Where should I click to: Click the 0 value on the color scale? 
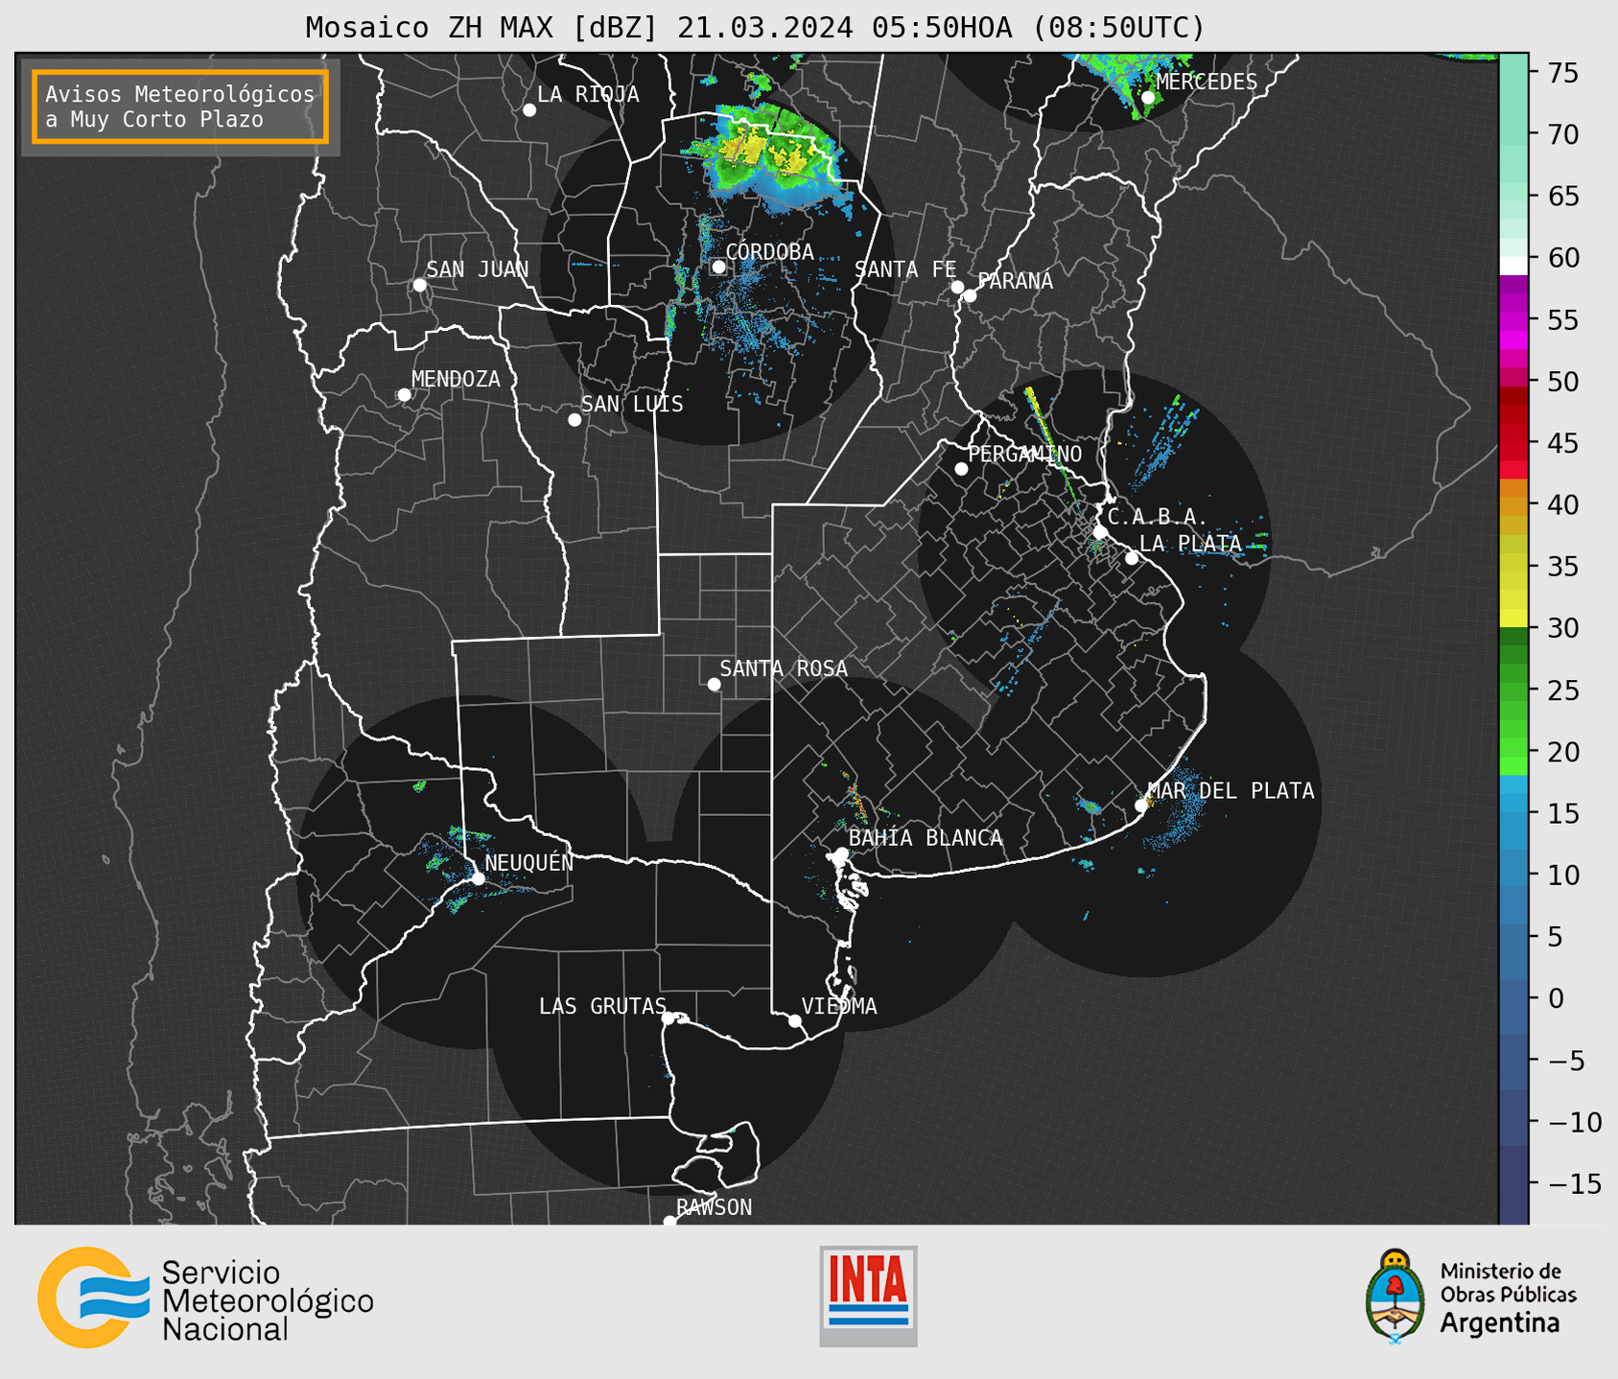click(1556, 998)
